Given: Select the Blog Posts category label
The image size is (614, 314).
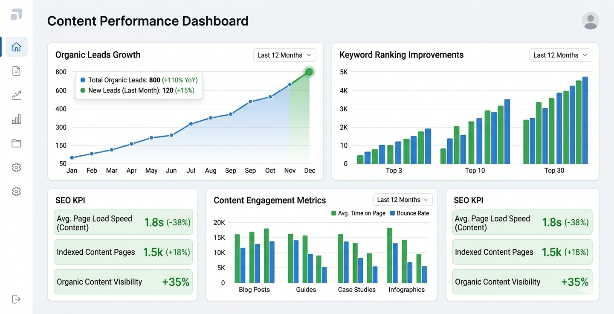Looking at the screenshot, I should (254, 290).
